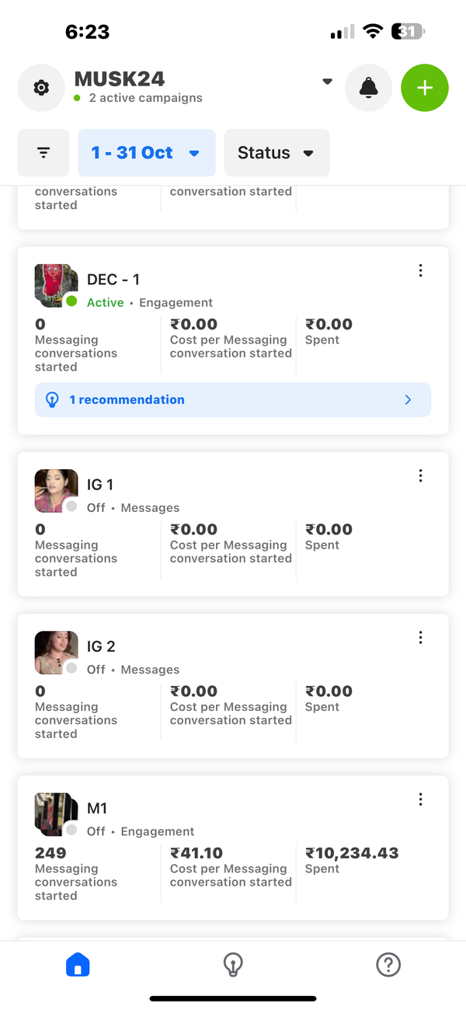Viewport: 466px width, 1010px height.
Task: Open account settings gear icon
Action: 41,88
